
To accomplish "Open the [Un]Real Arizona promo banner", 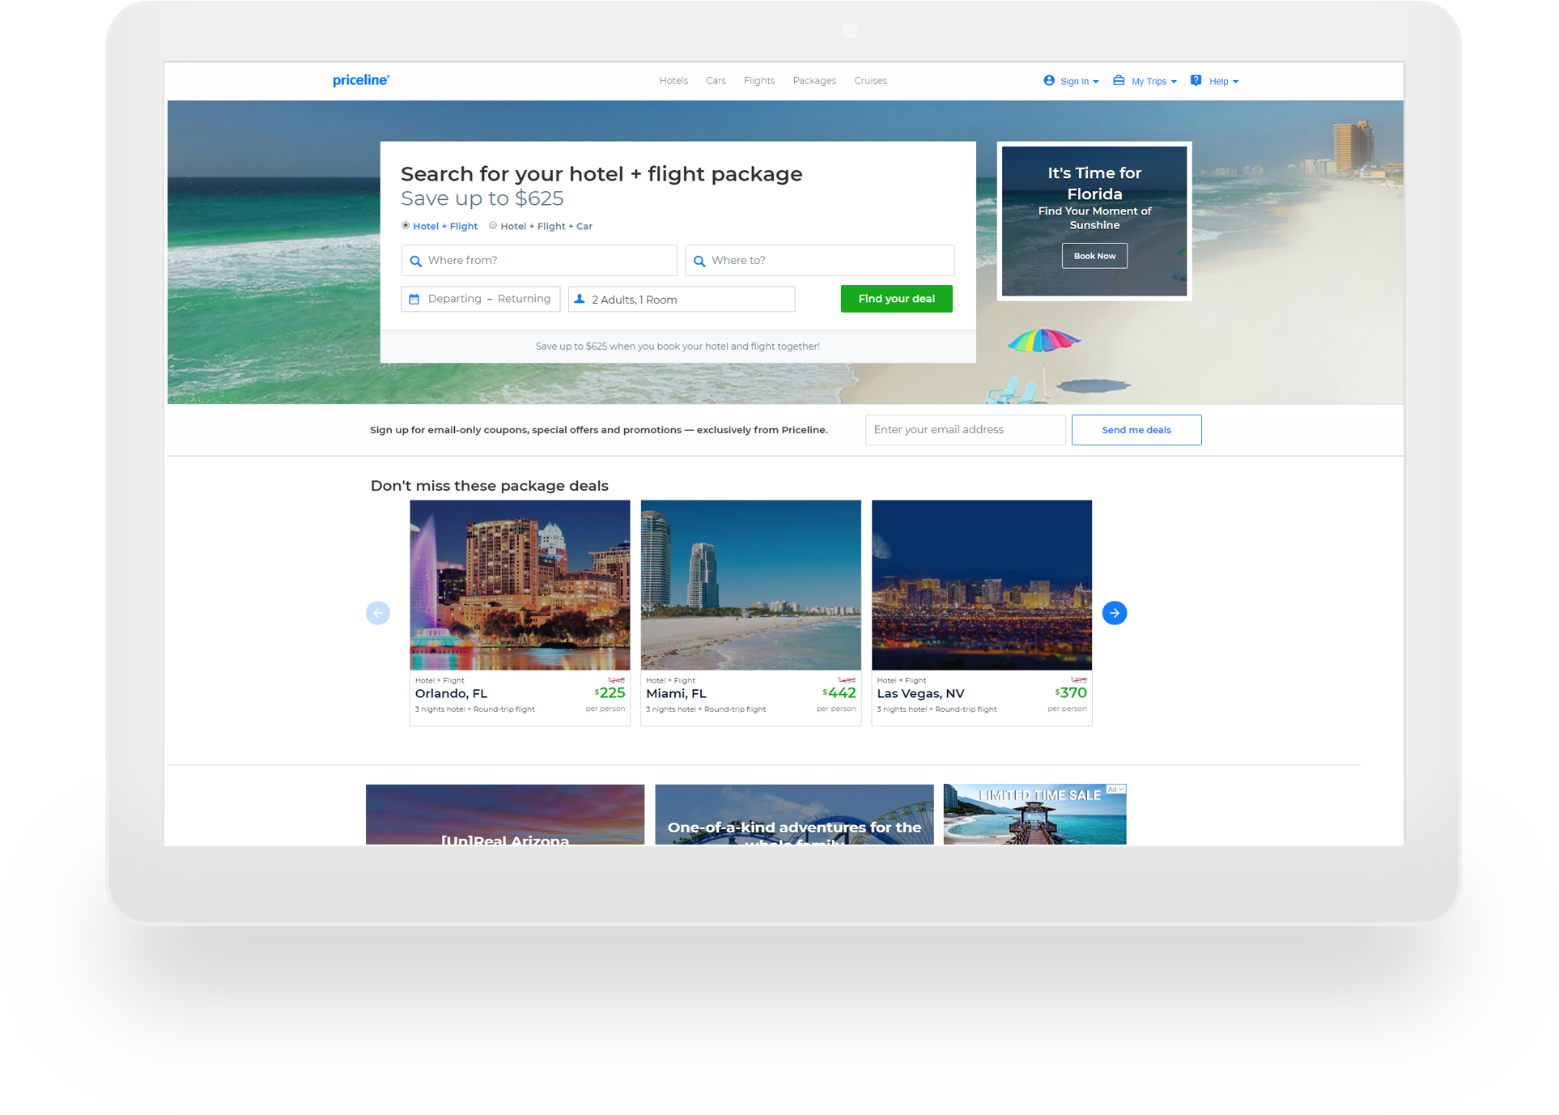I will (505, 815).
